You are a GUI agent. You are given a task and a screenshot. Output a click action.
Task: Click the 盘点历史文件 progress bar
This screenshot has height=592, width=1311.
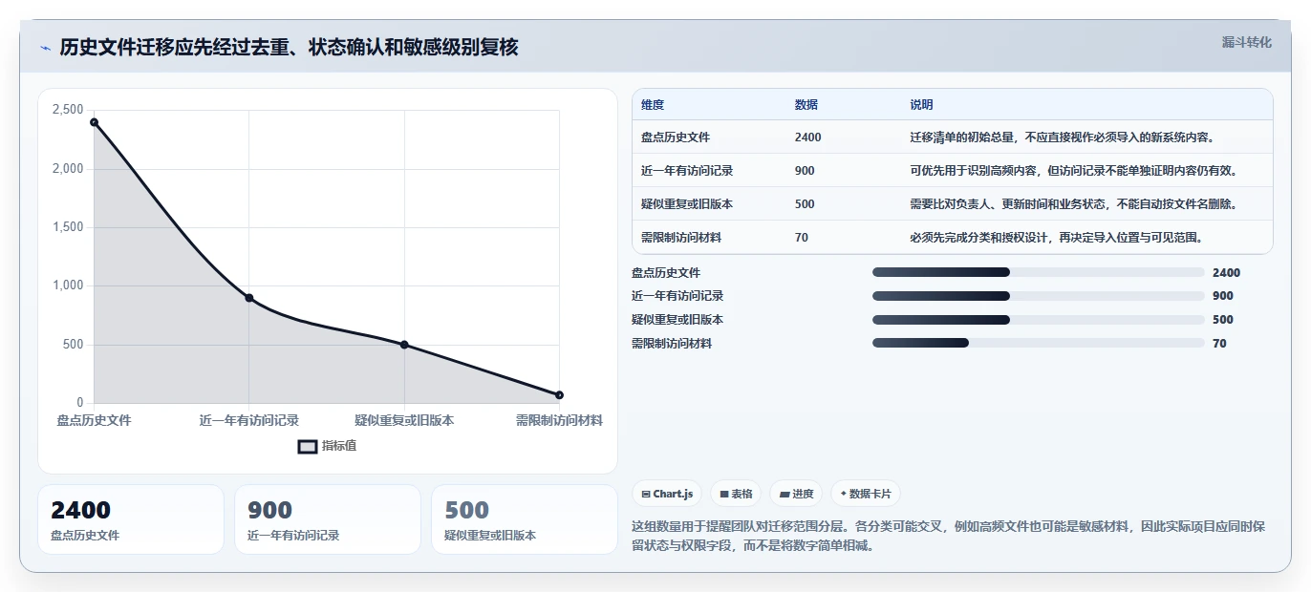[1038, 272]
